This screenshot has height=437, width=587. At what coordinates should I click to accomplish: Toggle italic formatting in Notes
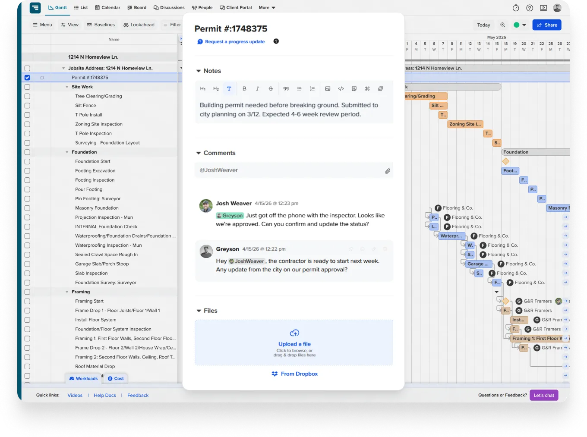(258, 89)
